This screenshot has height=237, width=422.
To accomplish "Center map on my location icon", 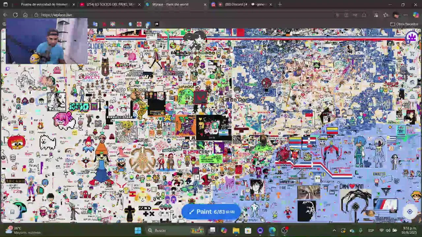I will [410, 212].
